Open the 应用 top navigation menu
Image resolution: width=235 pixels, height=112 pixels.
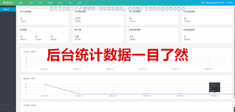pos(40,3)
